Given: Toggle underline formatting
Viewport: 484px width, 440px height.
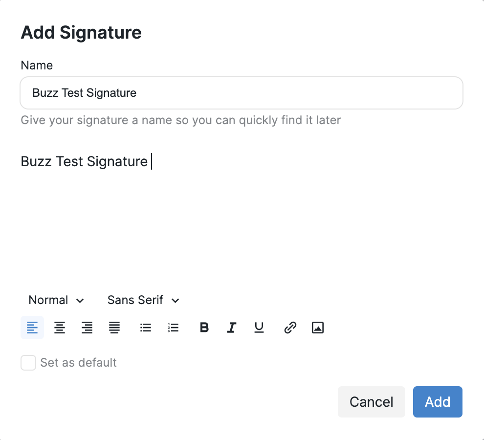Looking at the screenshot, I should pyautogui.click(x=259, y=328).
